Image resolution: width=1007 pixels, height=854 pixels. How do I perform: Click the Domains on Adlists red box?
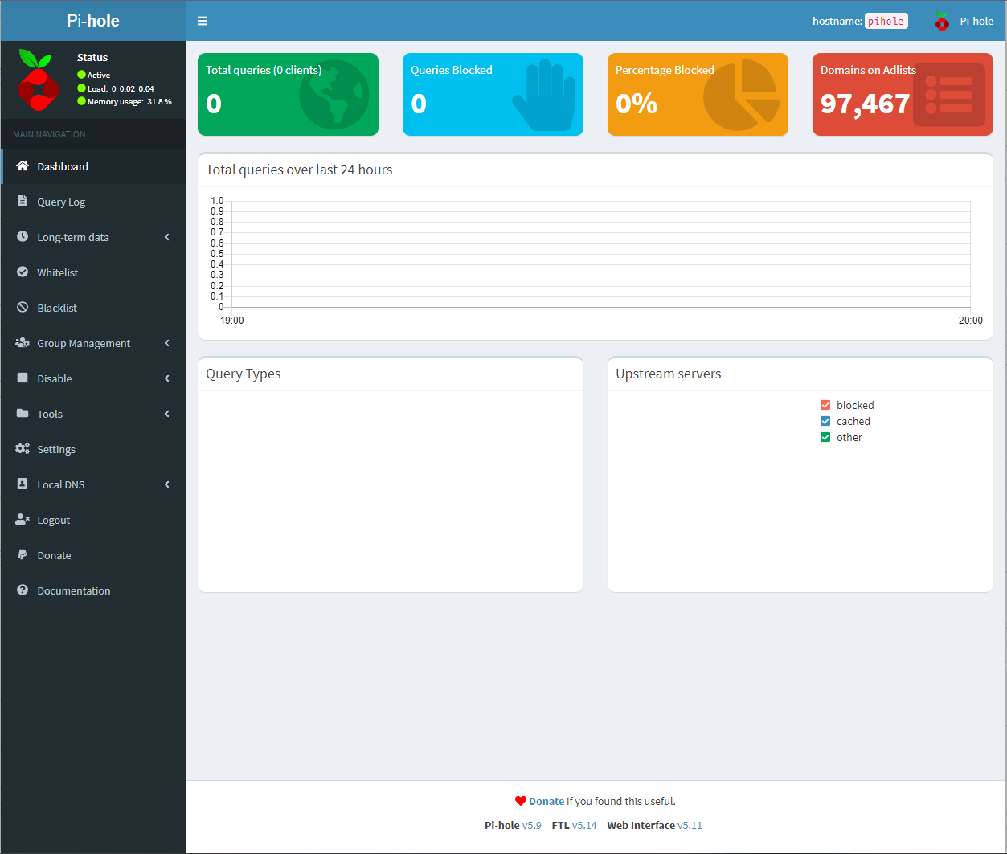pyautogui.click(x=903, y=95)
